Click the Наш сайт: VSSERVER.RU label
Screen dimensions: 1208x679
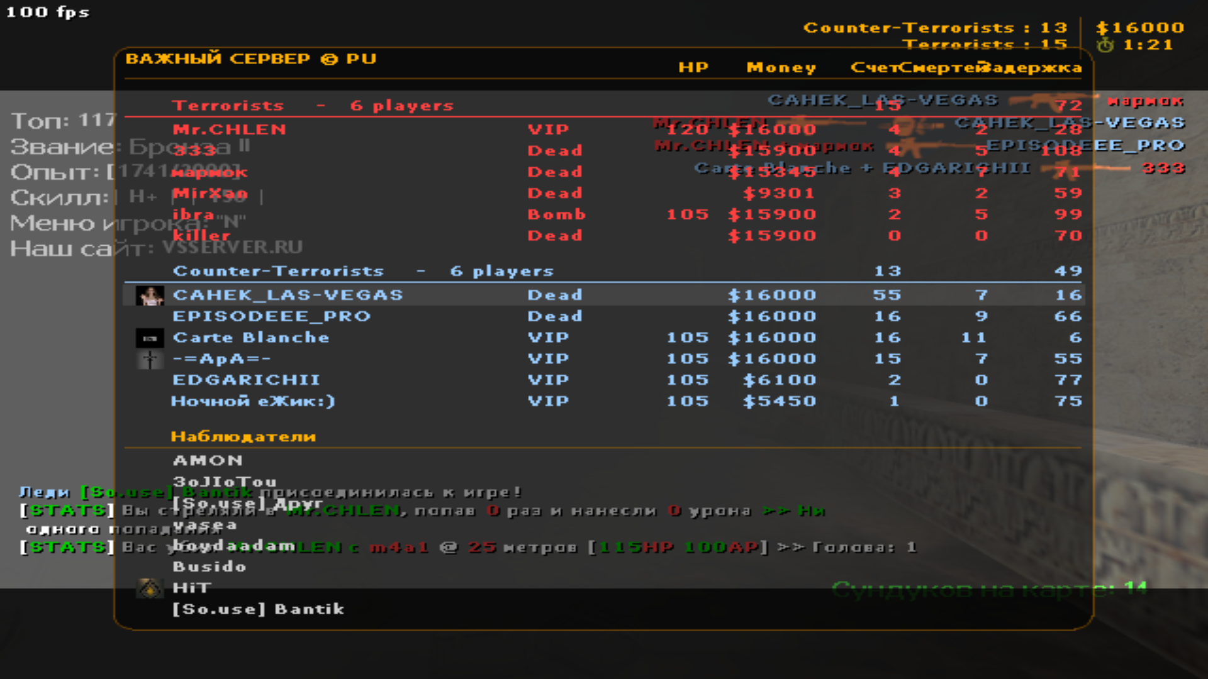click(x=157, y=248)
